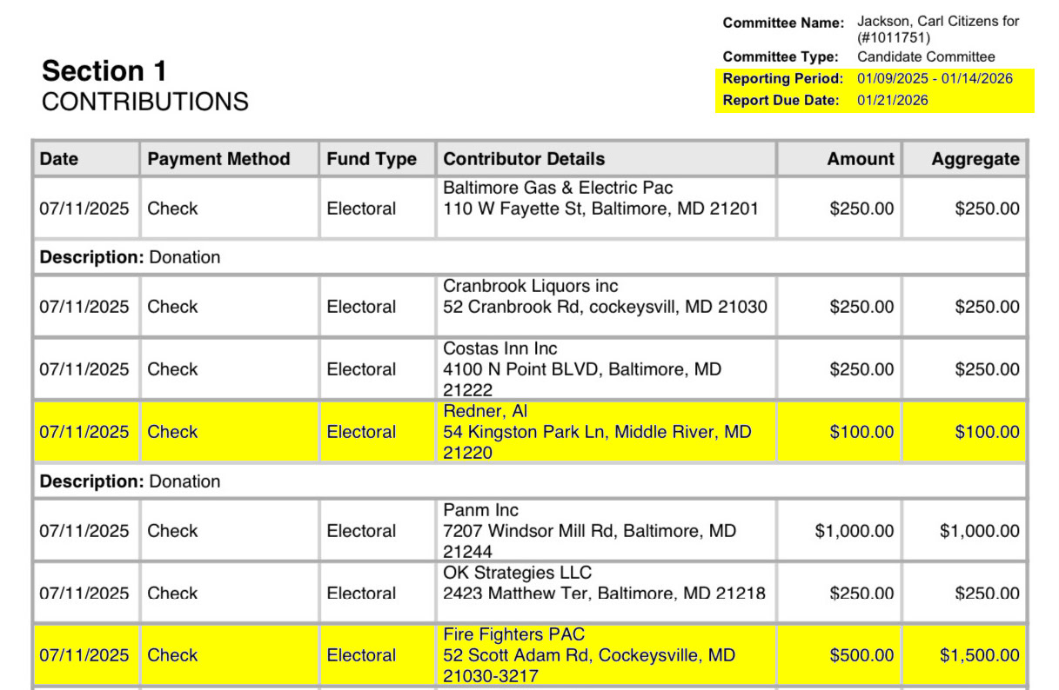This screenshot has width=1059, height=690.
Task: Click the Contributor Details column header
Action: coord(524,159)
